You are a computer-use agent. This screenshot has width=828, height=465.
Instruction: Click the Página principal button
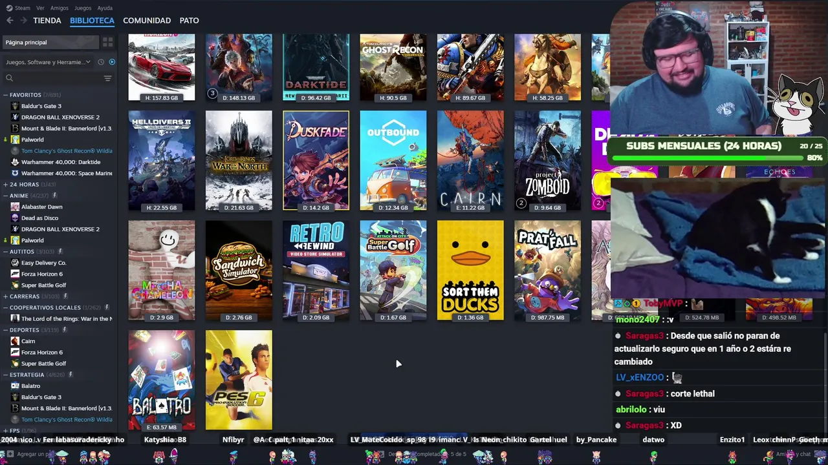(50, 42)
